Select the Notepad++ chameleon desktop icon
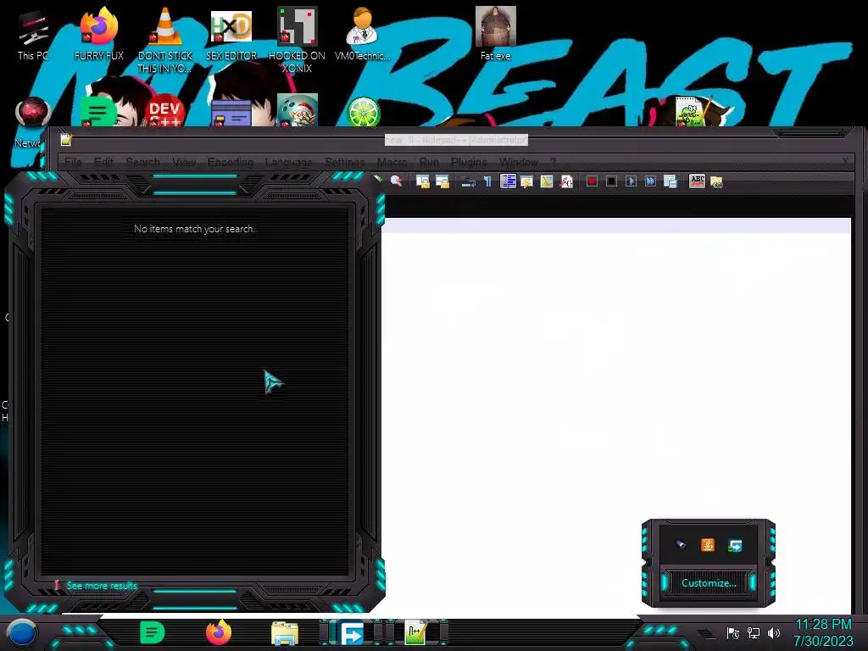This screenshot has height=651, width=868. [x=691, y=111]
